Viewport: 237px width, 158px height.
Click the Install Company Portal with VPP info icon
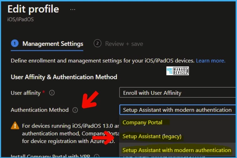(97, 156)
